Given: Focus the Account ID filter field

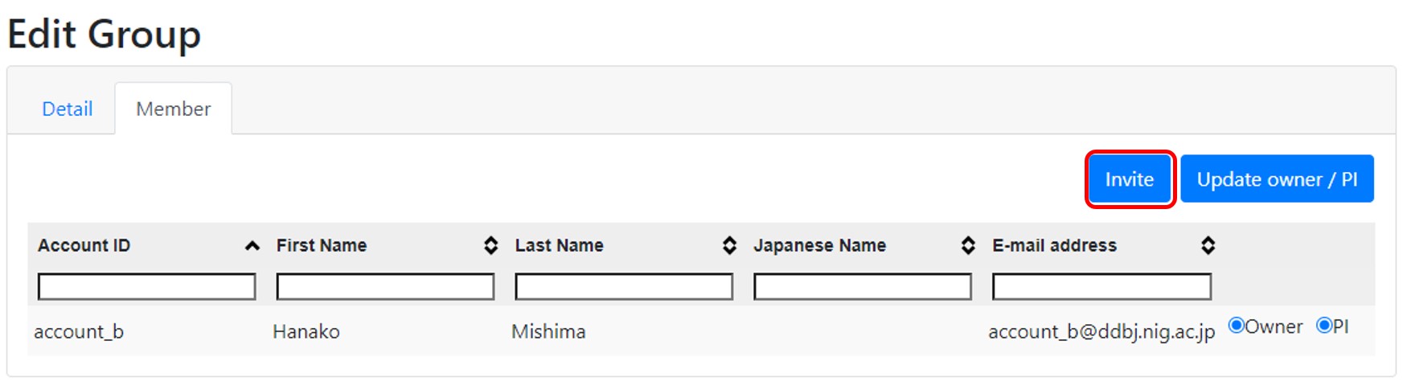Looking at the screenshot, I should [x=146, y=286].
